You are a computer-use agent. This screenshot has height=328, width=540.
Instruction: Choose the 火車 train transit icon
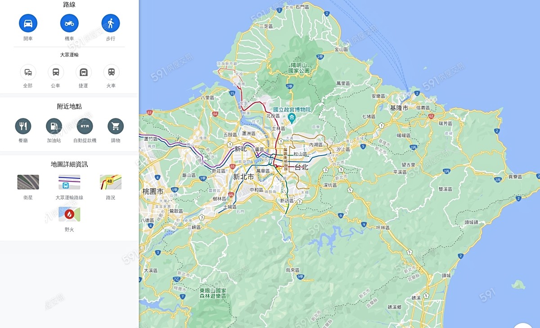click(x=111, y=72)
